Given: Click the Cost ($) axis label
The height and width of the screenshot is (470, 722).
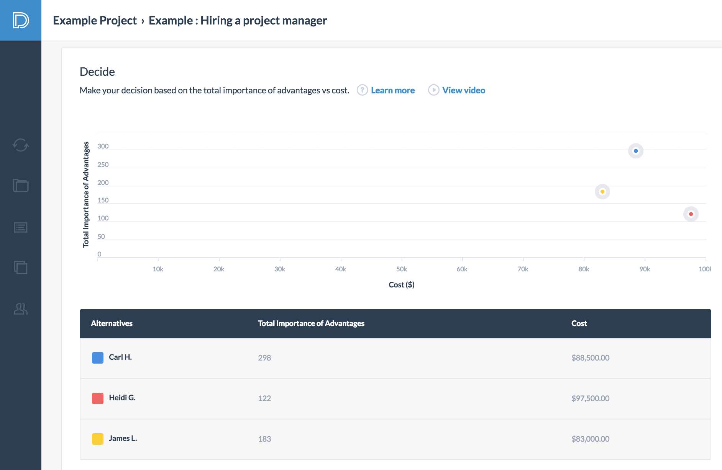Looking at the screenshot, I should point(401,285).
